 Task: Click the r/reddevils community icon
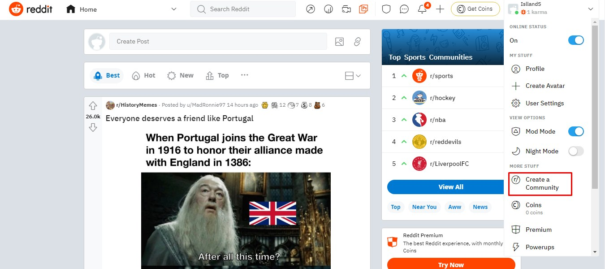419,142
